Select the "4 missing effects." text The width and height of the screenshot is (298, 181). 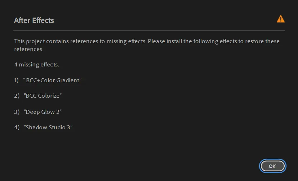36,65
